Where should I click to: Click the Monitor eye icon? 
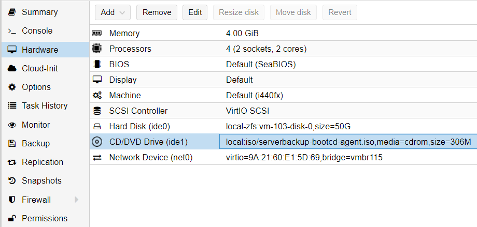click(x=12, y=125)
